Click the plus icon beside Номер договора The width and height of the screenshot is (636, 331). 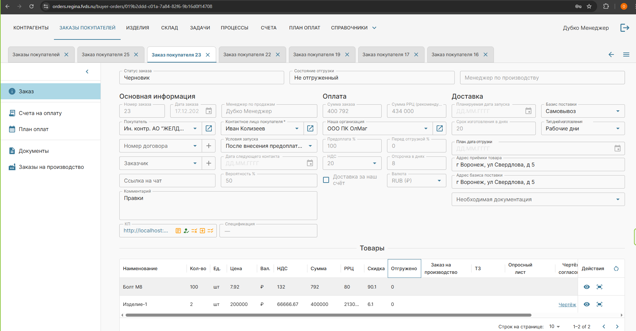[208, 146]
